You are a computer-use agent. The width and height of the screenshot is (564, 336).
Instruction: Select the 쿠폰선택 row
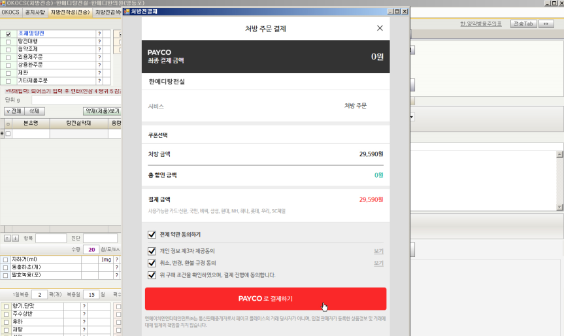(x=265, y=135)
